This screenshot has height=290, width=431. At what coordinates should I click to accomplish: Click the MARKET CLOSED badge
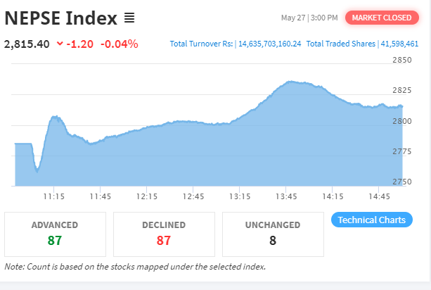pyautogui.click(x=382, y=18)
